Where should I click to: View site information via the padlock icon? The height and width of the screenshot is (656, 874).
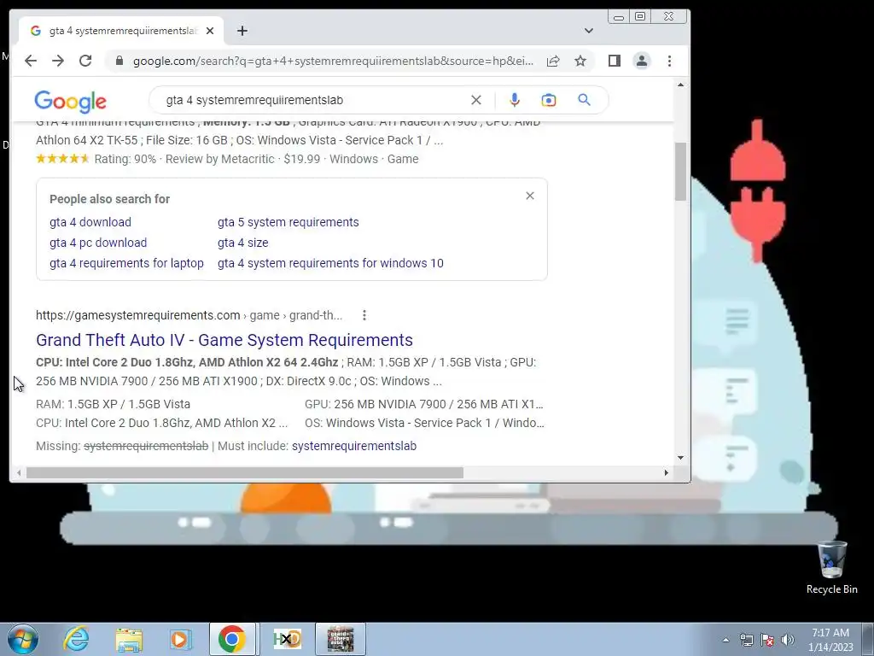(119, 61)
